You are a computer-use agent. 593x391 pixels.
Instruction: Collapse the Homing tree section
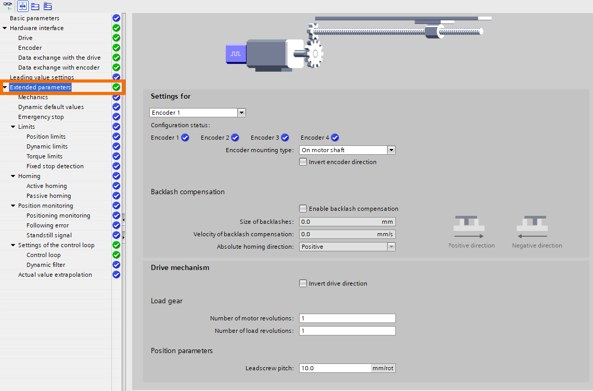pyautogui.click(x=13, y=176)
